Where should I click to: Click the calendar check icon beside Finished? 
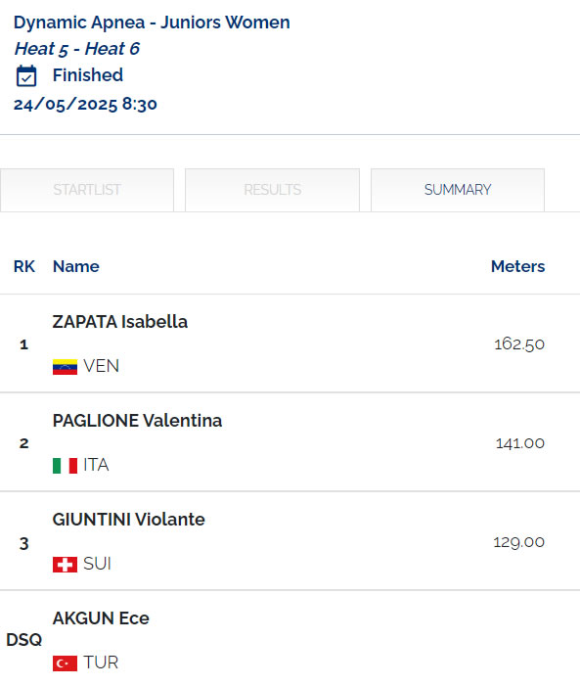pyautogui.click(x=26, y=75)
